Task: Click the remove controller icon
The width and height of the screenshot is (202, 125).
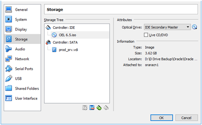Action: 92,108
